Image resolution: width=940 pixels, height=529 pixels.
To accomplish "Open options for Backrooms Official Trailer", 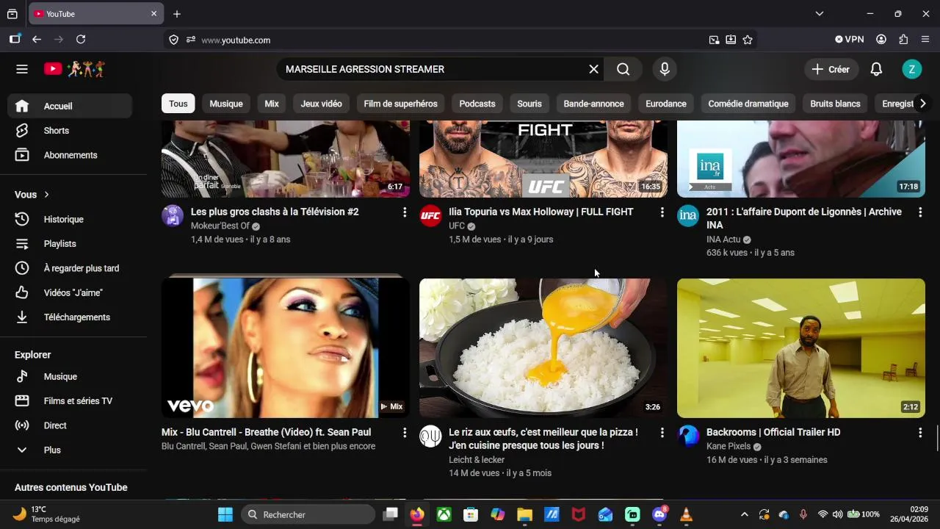I will 919,433.
